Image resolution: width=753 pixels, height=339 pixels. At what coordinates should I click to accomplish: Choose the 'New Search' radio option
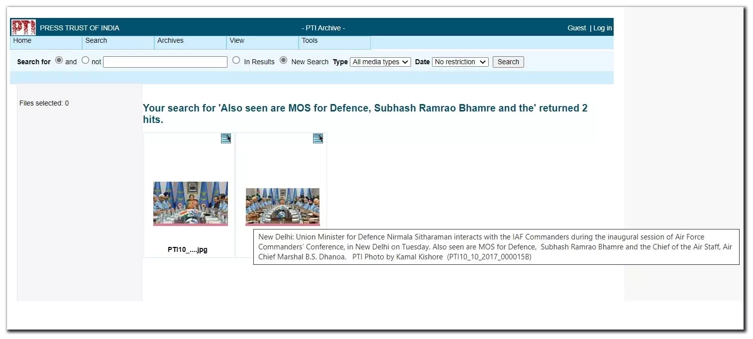[284, 60]
